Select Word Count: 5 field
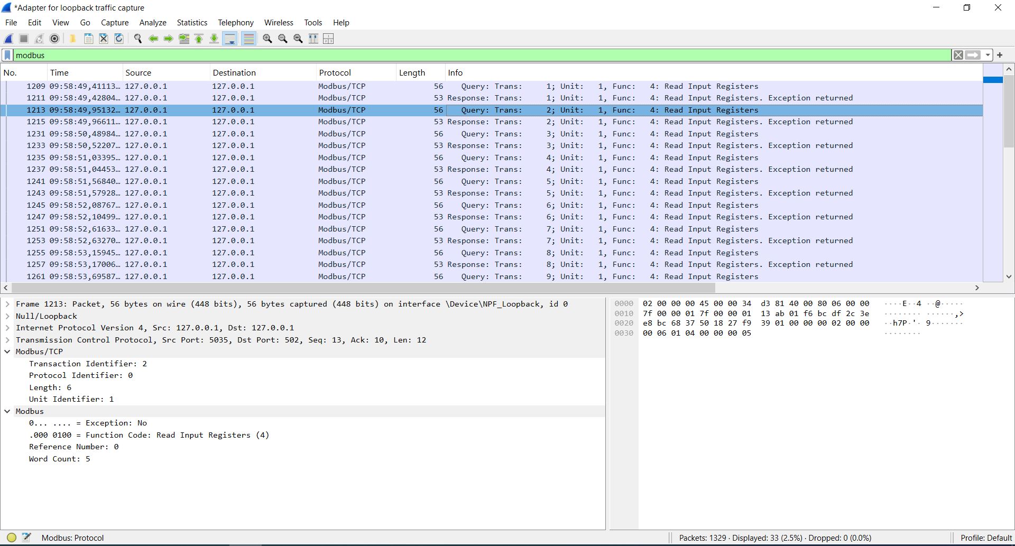1015x546 pixels. [59, 459]
